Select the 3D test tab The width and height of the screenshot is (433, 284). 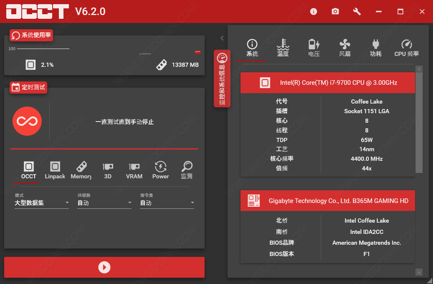(x=108, y=171)
